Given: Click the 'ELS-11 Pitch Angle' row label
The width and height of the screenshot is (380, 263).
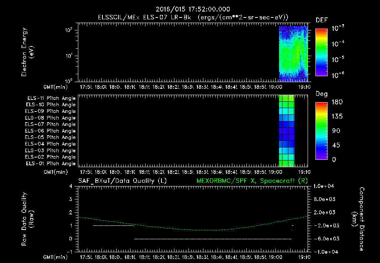Looking at the screenshot, I should (51, 98).
